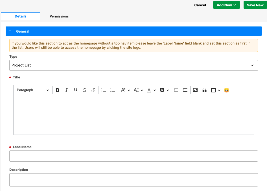This screenshot has width=267, height=191.
Task: Click the Save New button
Action: click(x=255, y=5)
